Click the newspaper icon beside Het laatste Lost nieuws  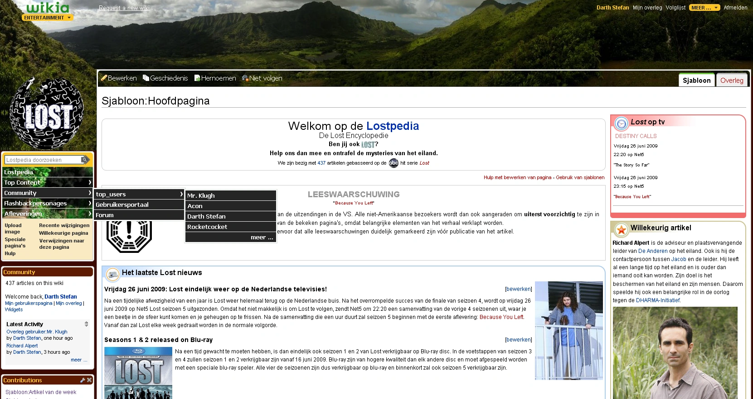pyautogui.click(x=112, y=274)
